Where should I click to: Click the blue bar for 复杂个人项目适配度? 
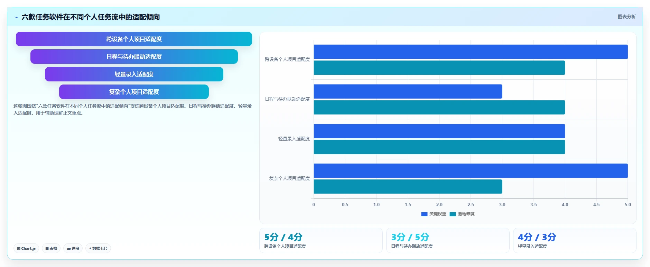[471, 171]
